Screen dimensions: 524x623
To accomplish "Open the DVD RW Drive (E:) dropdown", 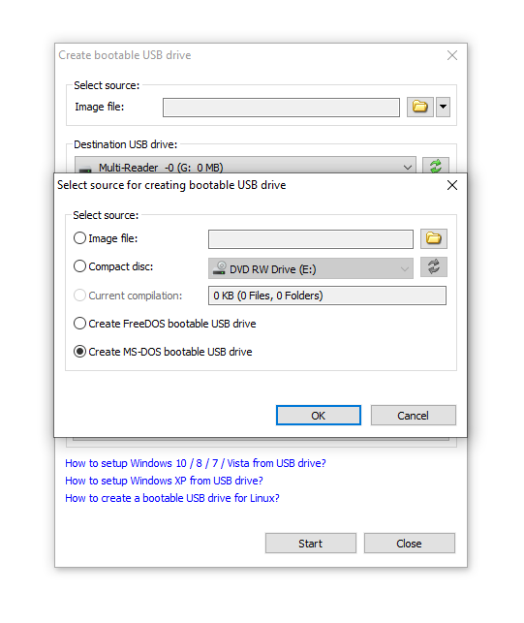I will [x=311, y=268].
